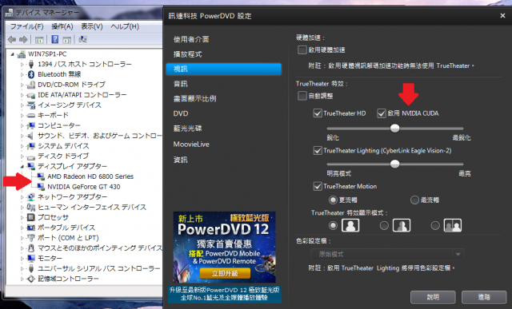Click the 說明 button
This screenshot has height=309, width=512.
(x=433, y=297)
